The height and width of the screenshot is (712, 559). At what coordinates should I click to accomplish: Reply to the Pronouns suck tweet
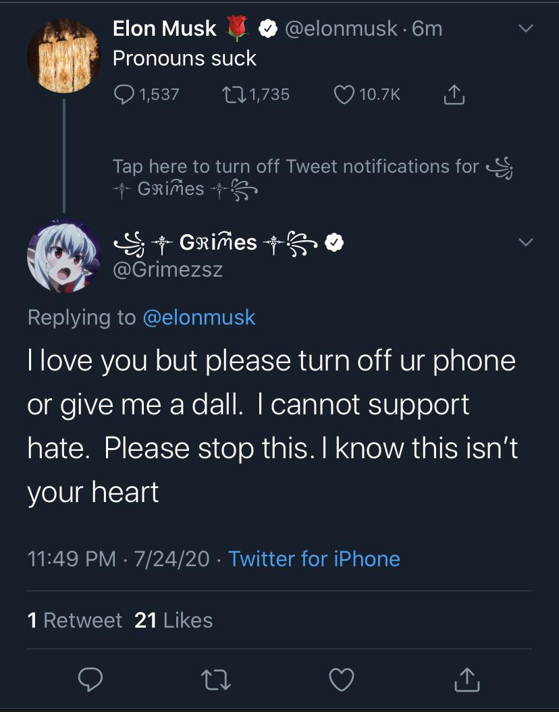click(x=126, y=94)
